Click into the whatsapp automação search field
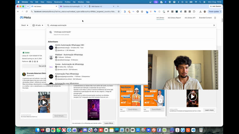The height and width of the screenshot is (134, 239). [131, 25]
